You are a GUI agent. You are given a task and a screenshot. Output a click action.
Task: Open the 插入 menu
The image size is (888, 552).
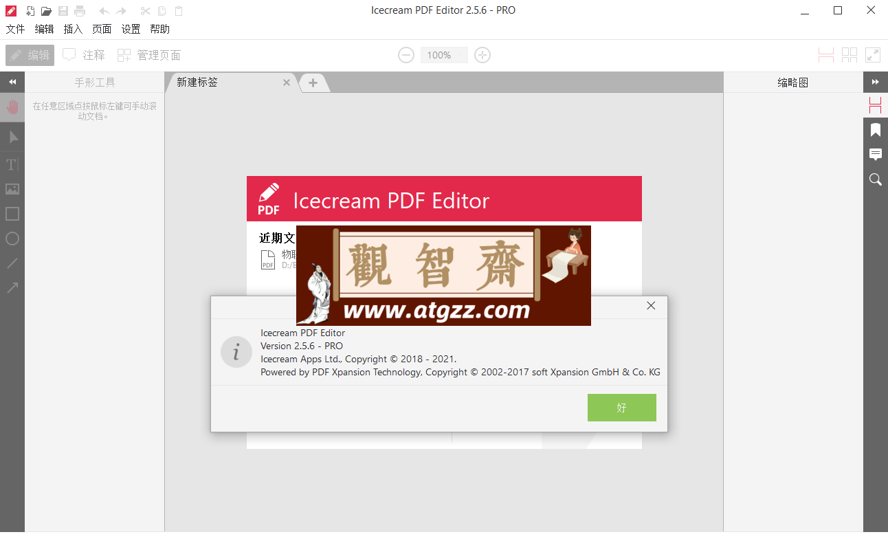click(73, 29)
